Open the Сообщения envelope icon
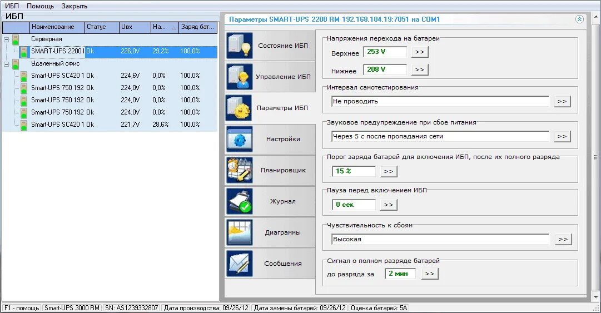The image size is (601, 313). tap(240, 263)
